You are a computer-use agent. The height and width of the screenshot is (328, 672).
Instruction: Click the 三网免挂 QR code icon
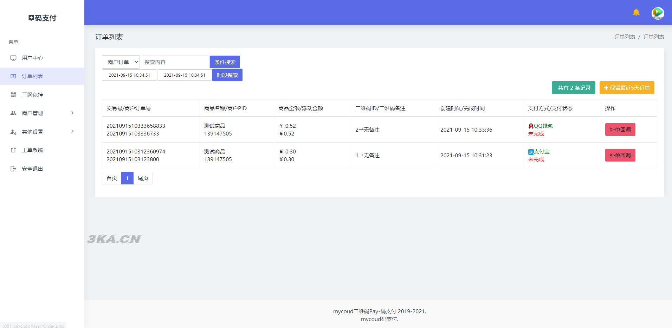point(13,95)
